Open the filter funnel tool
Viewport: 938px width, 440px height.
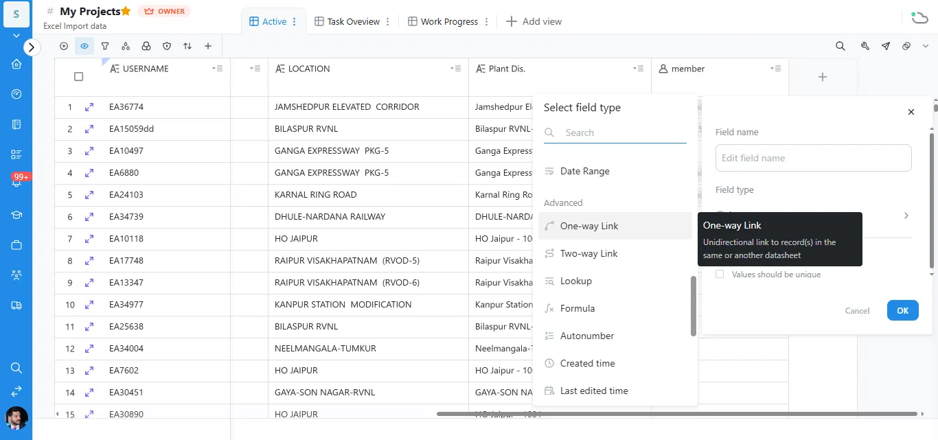point(105,47)
